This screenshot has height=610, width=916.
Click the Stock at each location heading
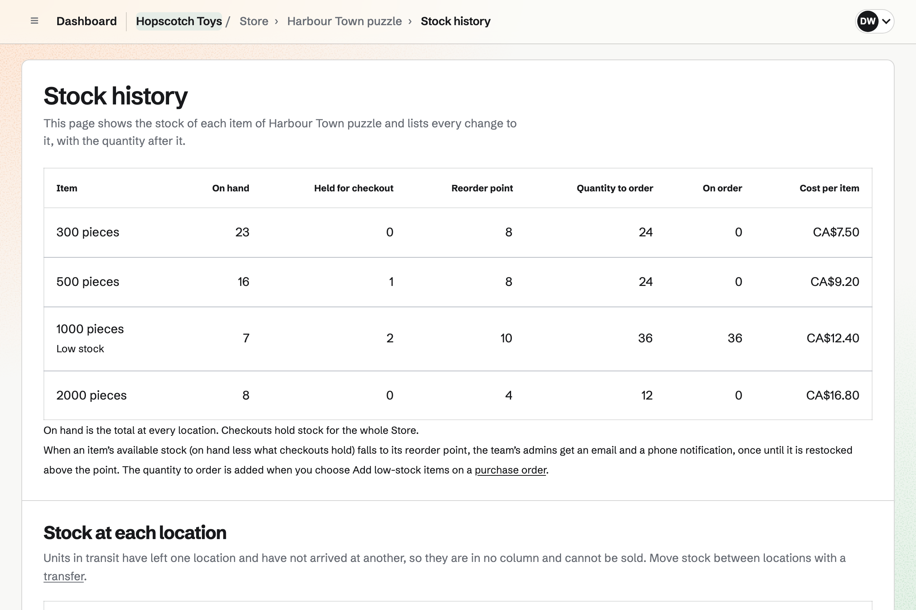[x=135, y=533]
